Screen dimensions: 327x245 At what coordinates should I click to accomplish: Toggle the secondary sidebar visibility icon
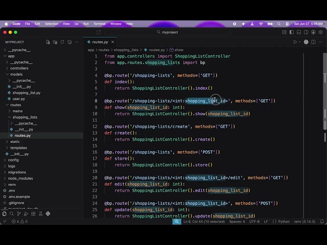tap(306, 32)
